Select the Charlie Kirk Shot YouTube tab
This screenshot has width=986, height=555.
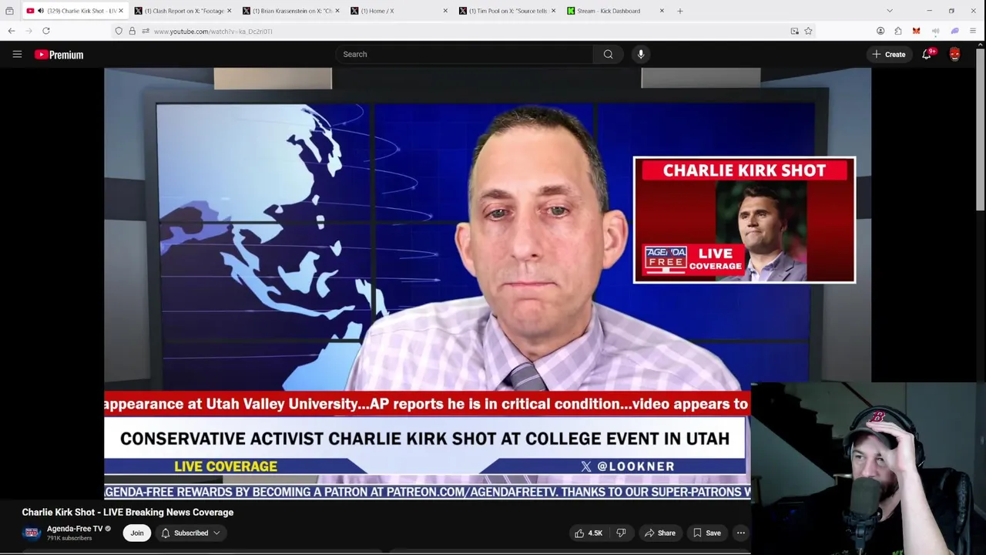tap(75, 11)
